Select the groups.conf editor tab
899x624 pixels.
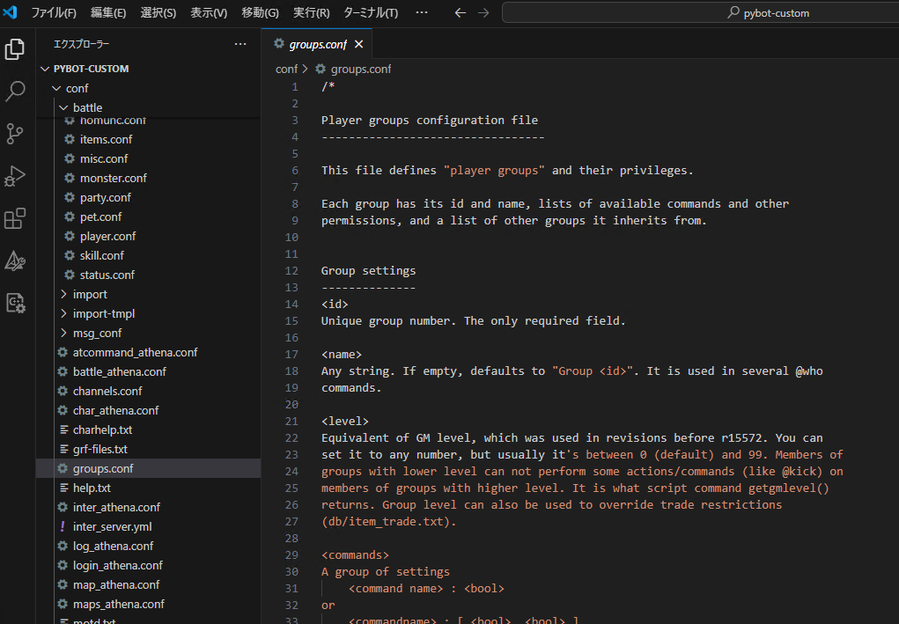(317, 44)
